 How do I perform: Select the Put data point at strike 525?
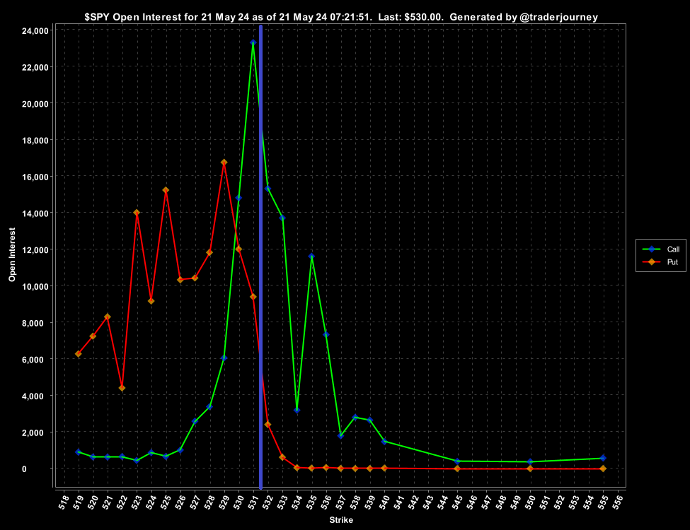point(166,190)
